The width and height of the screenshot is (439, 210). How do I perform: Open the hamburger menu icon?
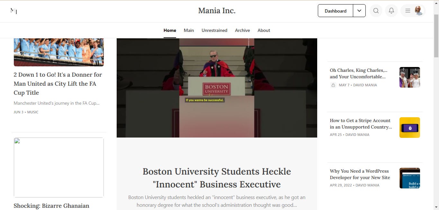[408, 11]
